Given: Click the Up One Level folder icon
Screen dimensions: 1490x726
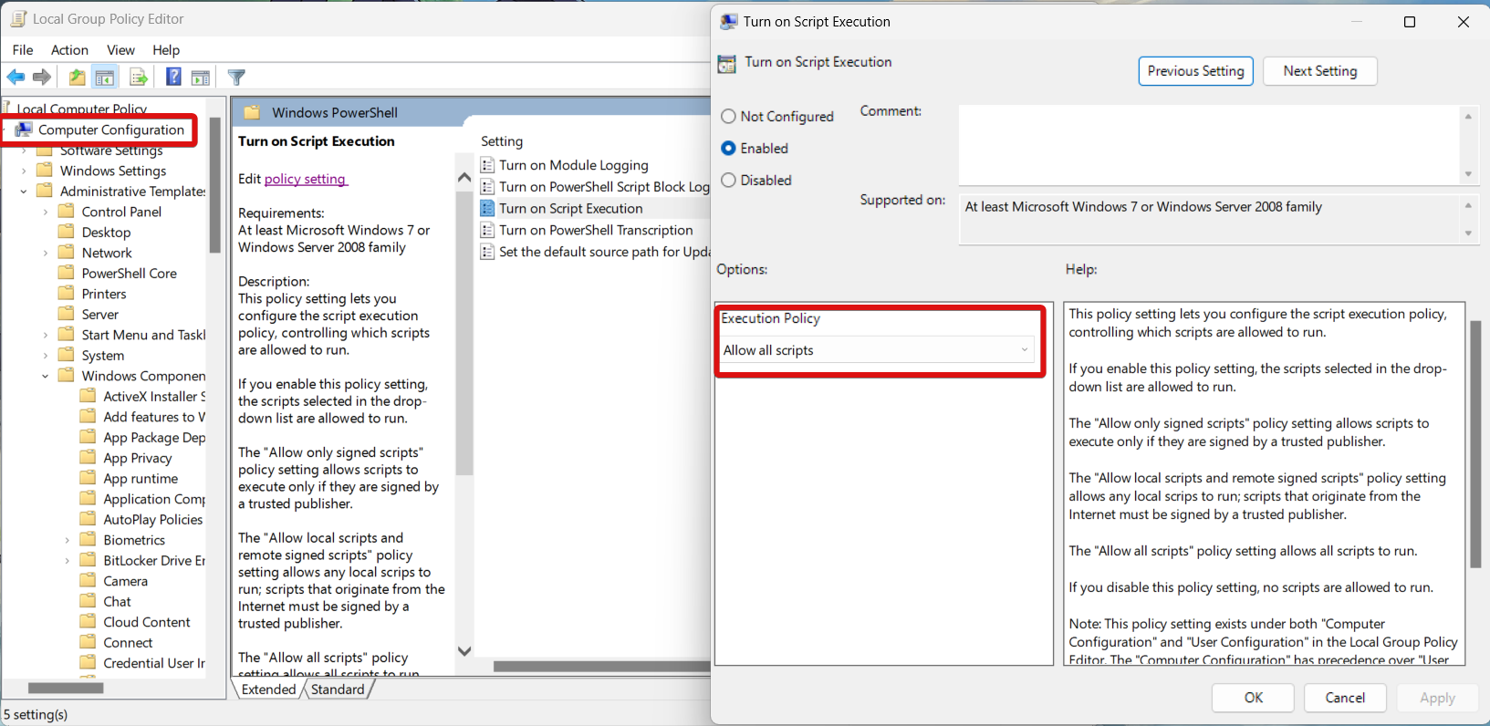Looking at the screenshot, I should [x=78, y=78].
